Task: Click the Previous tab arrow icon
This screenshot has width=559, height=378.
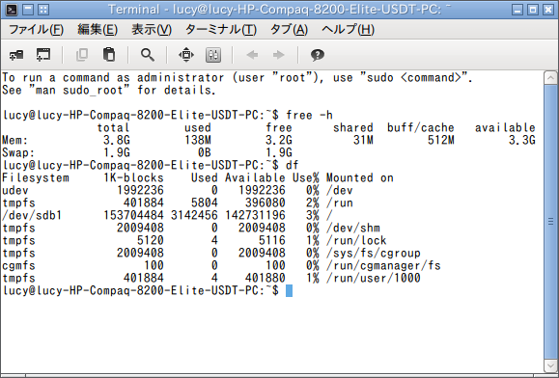Action: 252,55
